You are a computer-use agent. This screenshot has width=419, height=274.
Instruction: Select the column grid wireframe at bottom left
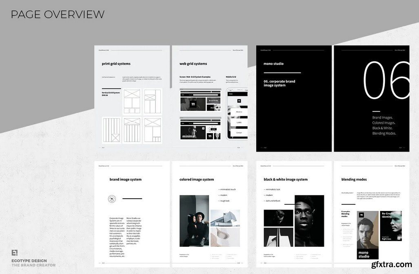coord(111,130)
